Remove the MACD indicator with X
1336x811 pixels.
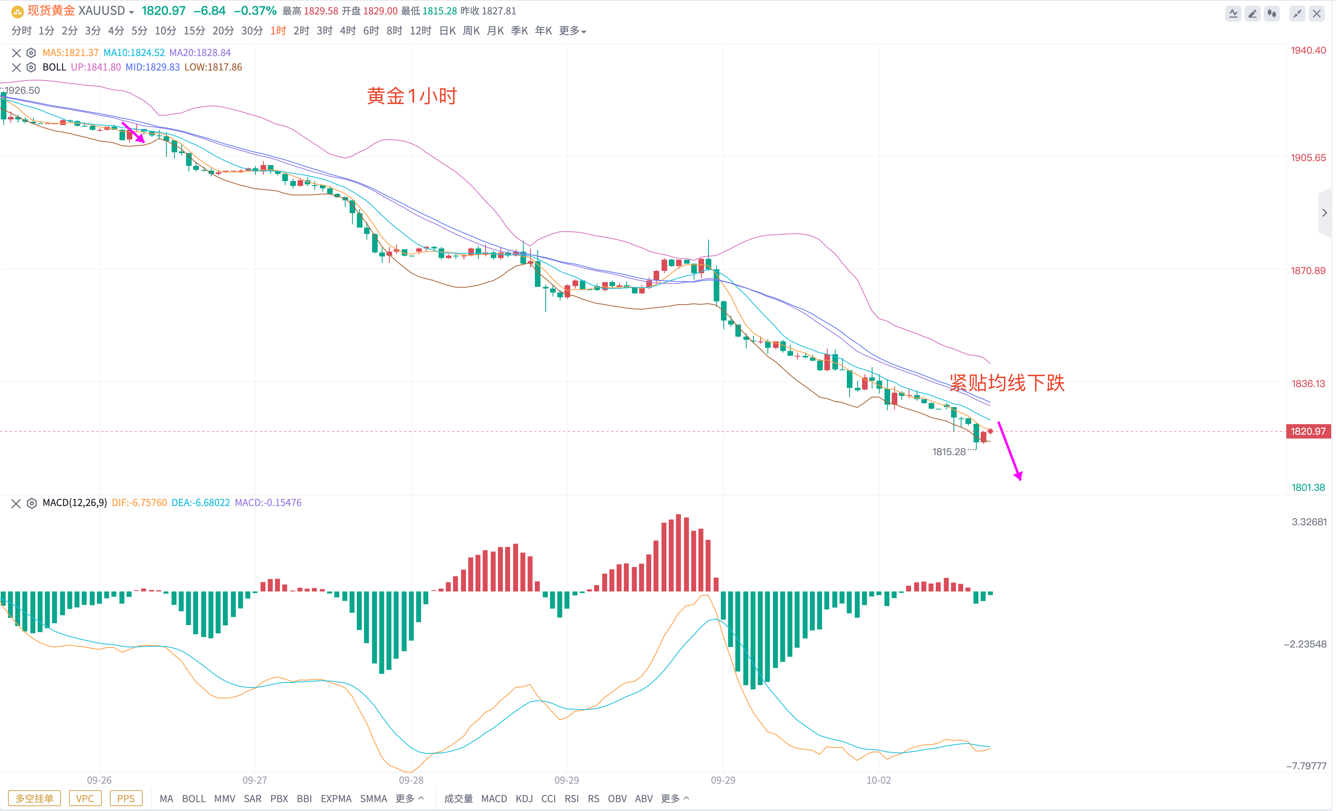16,503
